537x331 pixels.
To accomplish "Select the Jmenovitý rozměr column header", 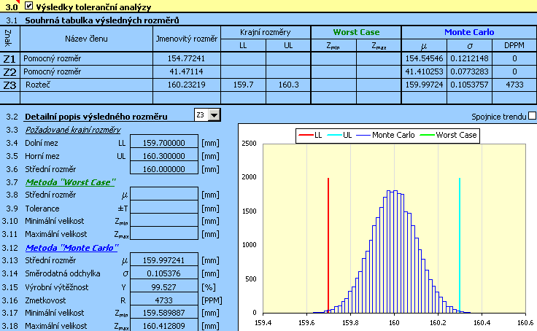I will click(x=186, y=39).
